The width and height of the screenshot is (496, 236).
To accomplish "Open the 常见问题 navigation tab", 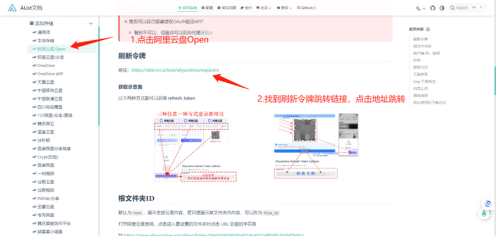I will 227,8.
